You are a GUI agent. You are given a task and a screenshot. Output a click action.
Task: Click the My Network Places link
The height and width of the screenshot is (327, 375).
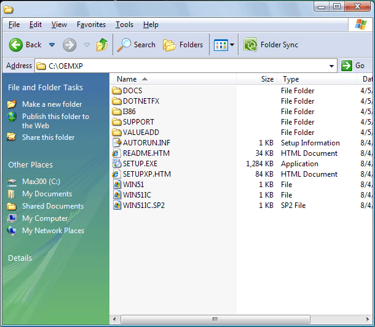coord(53,231)
